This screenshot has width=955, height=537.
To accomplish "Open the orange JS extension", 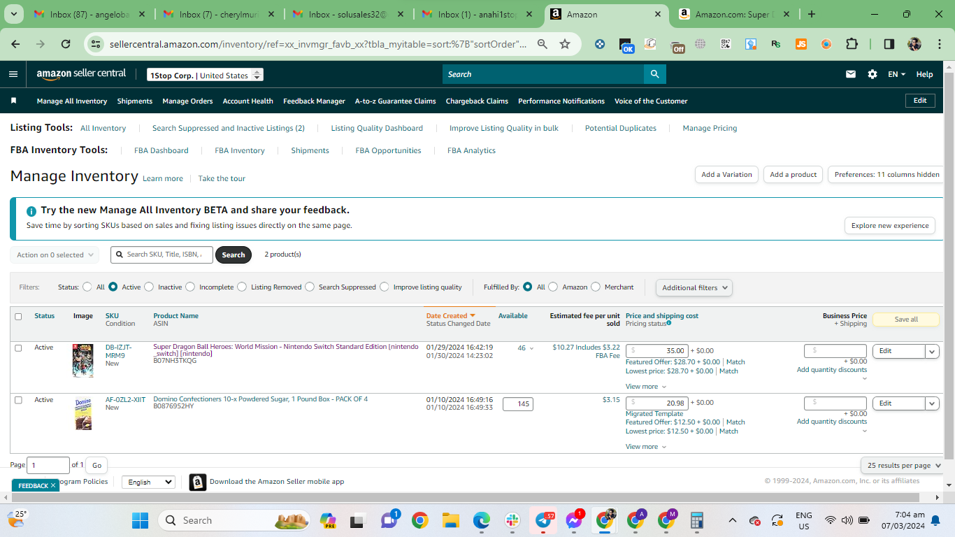I will (801, 44).
